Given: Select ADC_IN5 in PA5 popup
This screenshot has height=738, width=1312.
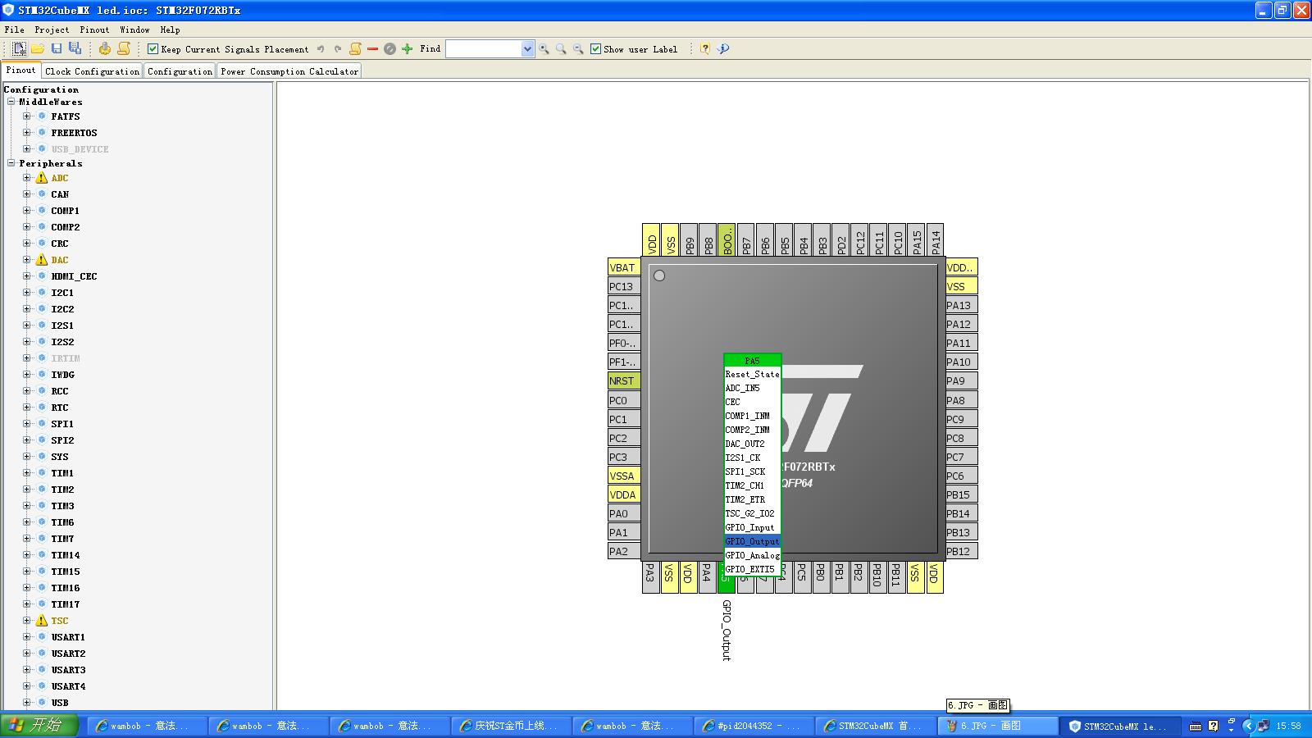Looking at the screenshot, I should pos(752,388).
